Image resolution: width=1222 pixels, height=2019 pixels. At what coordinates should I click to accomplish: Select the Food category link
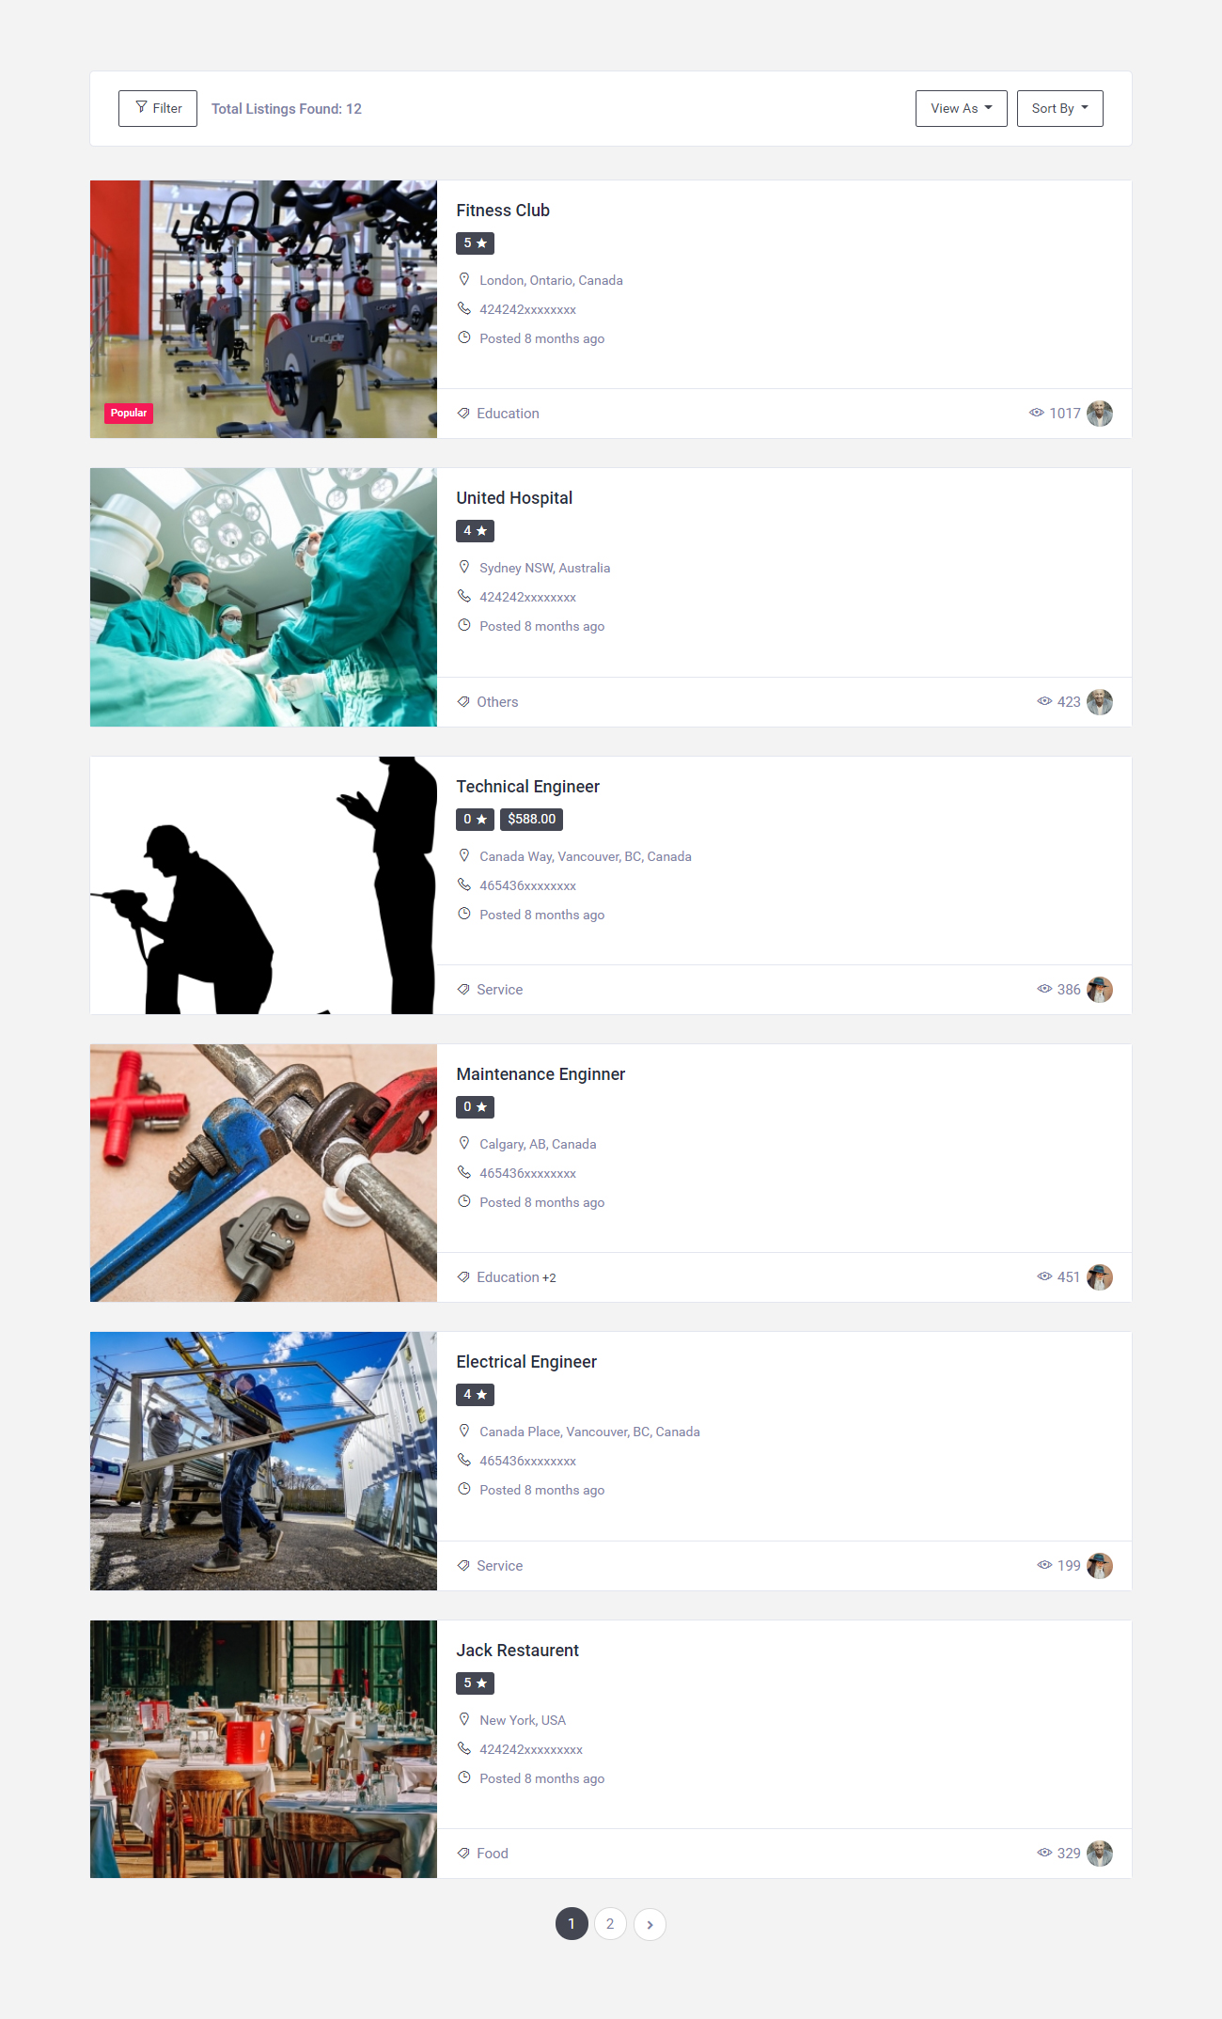coord(493,1854)
